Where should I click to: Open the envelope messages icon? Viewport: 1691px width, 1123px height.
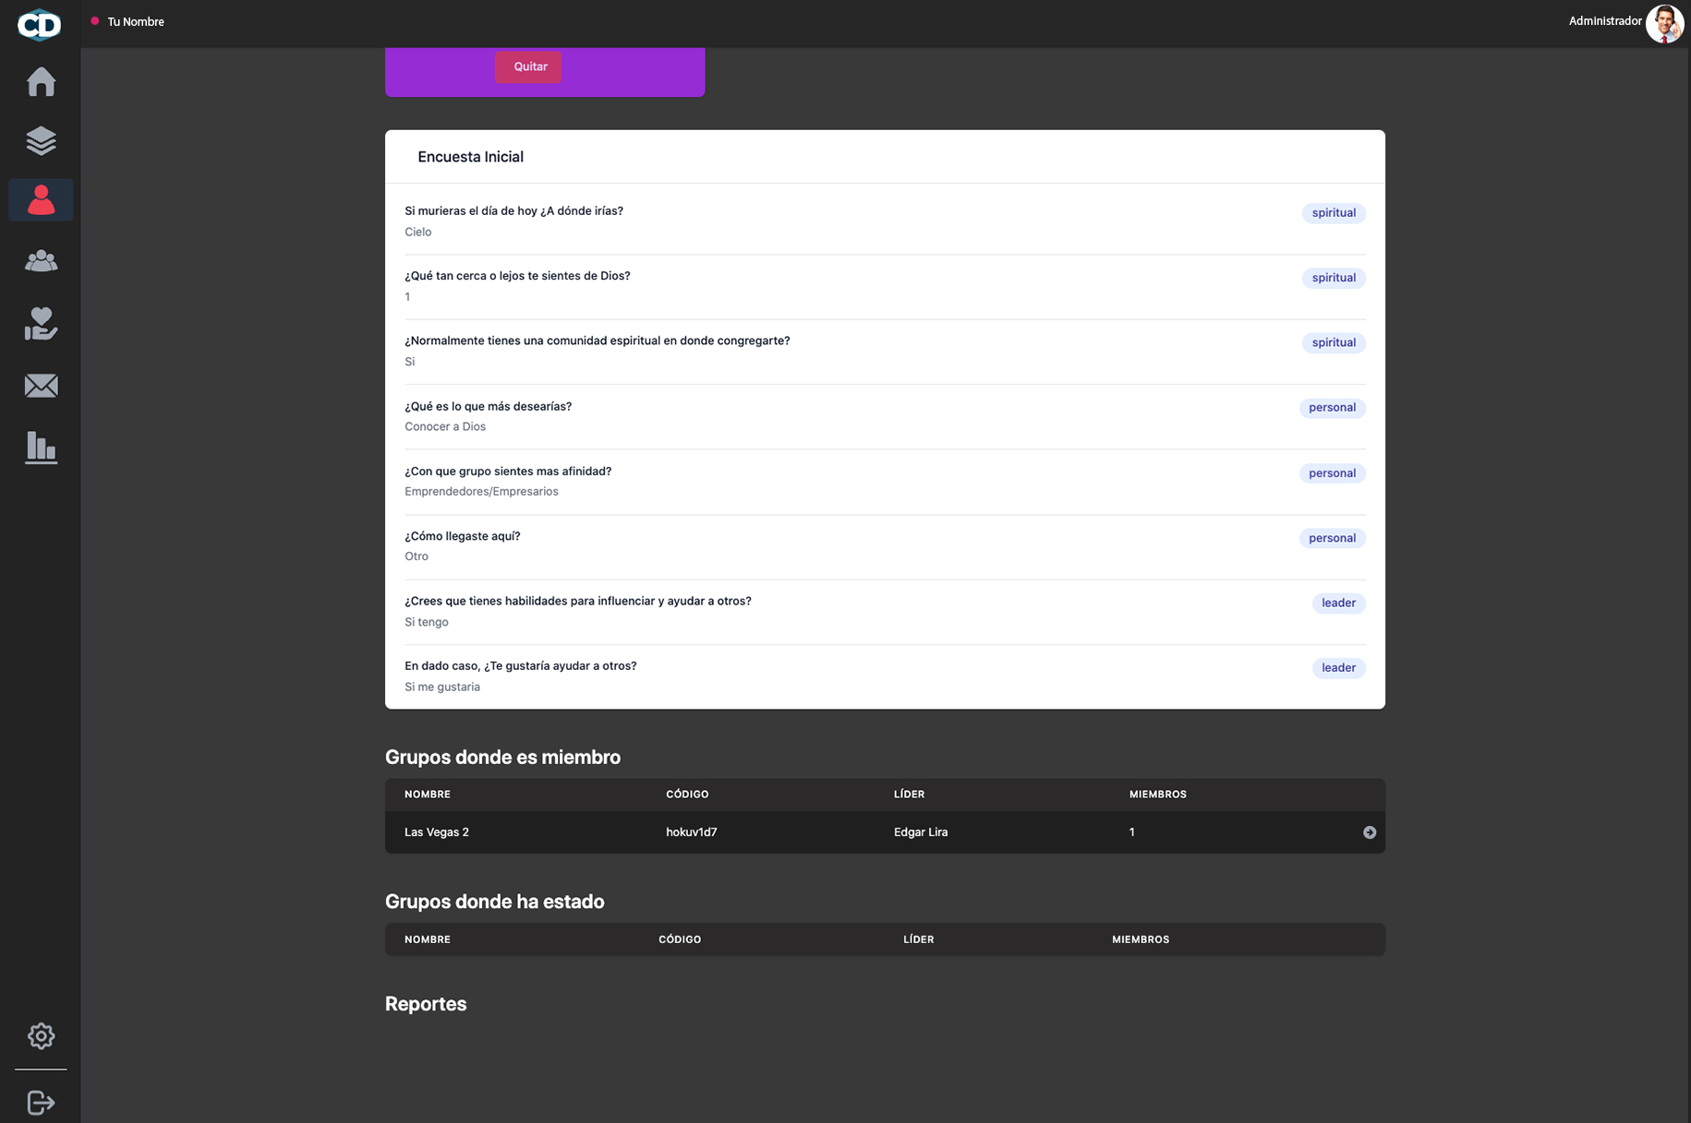click(x=41, y=386)
